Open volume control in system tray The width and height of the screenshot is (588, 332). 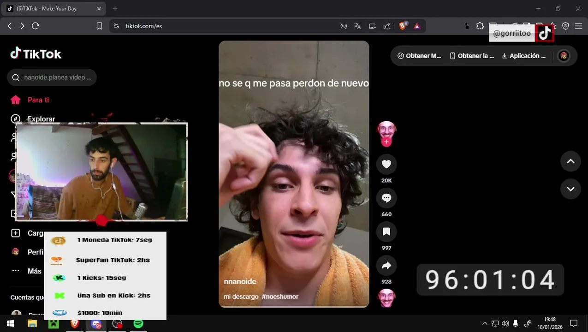point(505,324)
